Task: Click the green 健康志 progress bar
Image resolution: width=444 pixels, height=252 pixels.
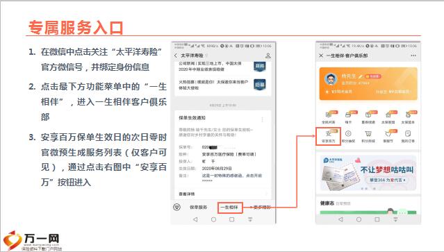Action: click(368, 212)
